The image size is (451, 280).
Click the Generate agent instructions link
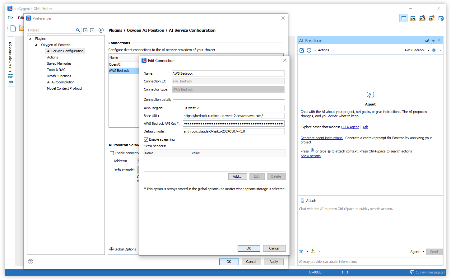[x=321, y=138]
